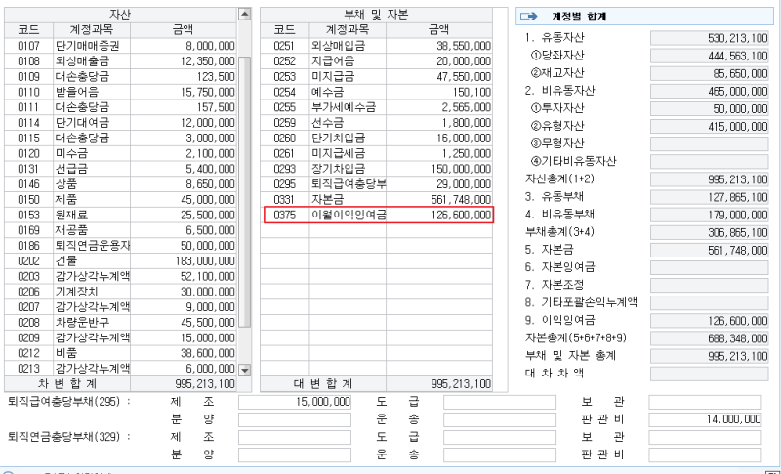Click the asset list scroll down arrow

[244, 370]
